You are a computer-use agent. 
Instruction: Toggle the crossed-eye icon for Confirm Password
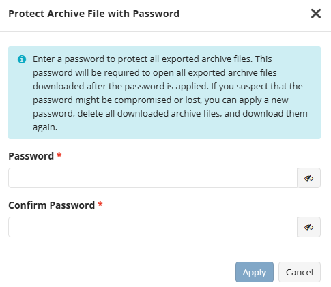[308, 228]
